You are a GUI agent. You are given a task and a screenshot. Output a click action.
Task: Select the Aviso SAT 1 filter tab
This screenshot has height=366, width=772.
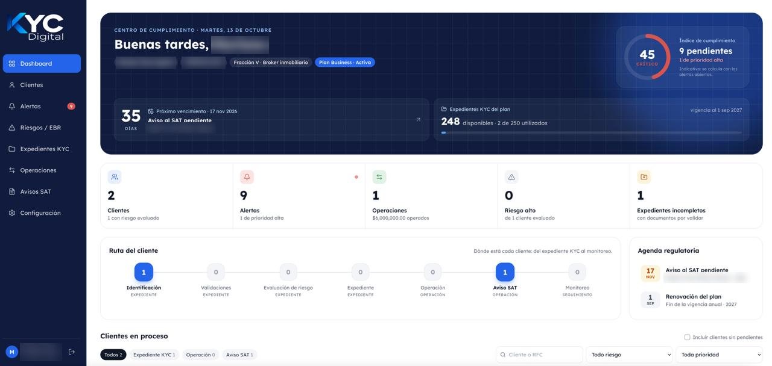(239, 355)
